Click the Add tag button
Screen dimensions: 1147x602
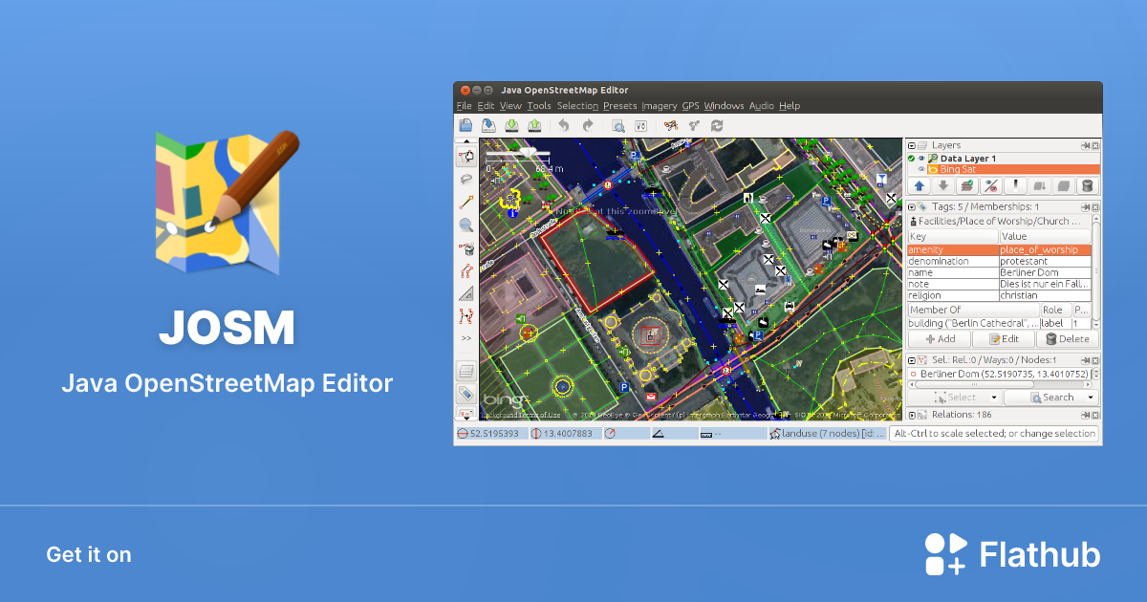(940, 339)
